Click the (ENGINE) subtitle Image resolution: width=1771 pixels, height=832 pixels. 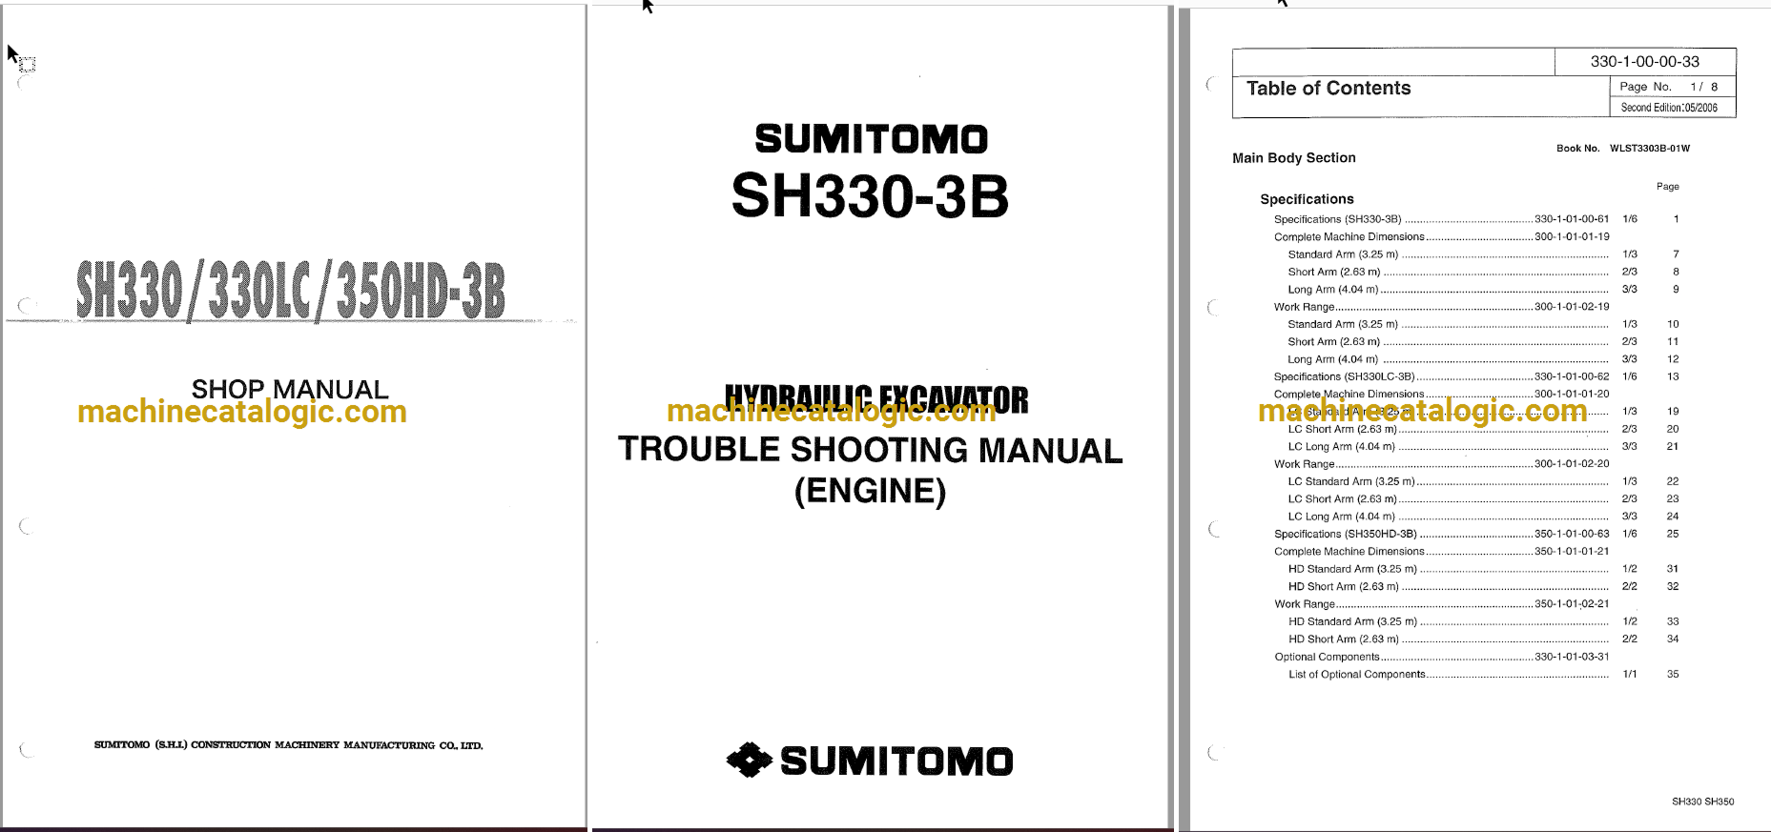(870, 491)
